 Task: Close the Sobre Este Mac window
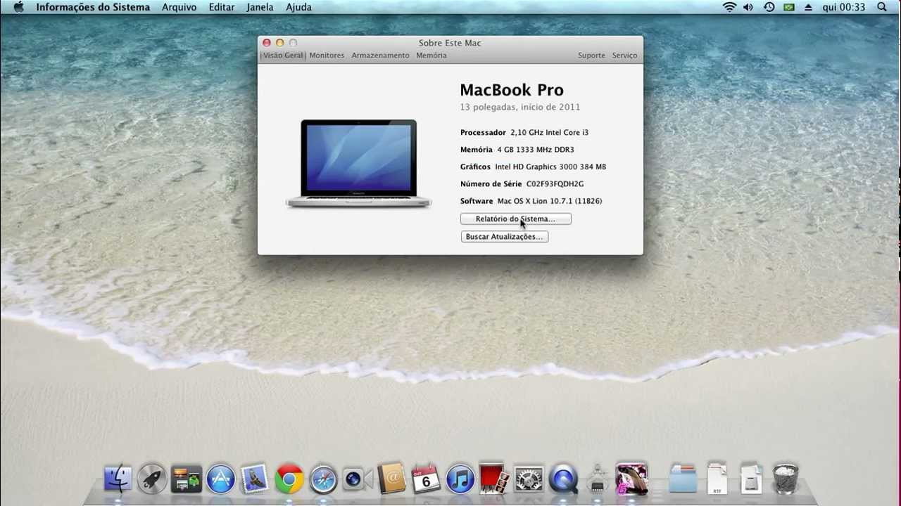click(x=267, y=43)
